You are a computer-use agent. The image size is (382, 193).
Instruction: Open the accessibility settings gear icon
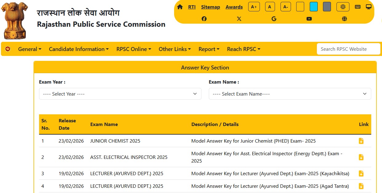point(343,6)
